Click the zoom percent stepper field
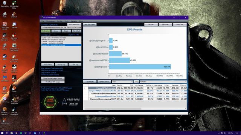The image size is (241, 135). tap(136, 82)
